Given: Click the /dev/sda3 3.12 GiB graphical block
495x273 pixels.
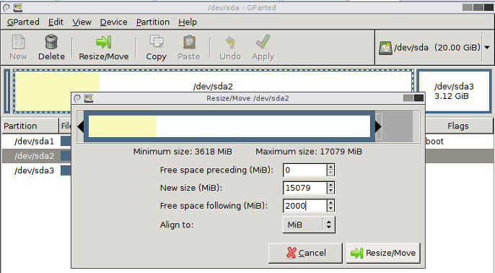Looking at the screenshot, I should pos(455,91).
